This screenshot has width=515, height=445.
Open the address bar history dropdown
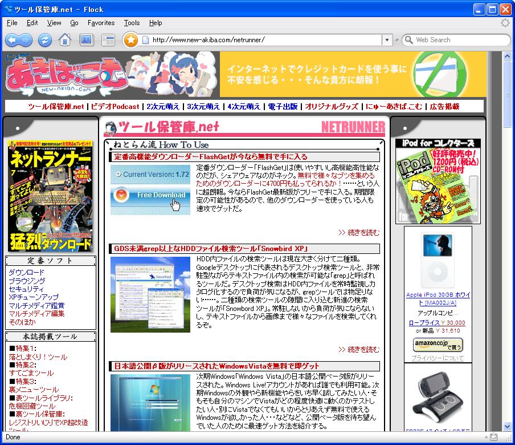(387, 40)
